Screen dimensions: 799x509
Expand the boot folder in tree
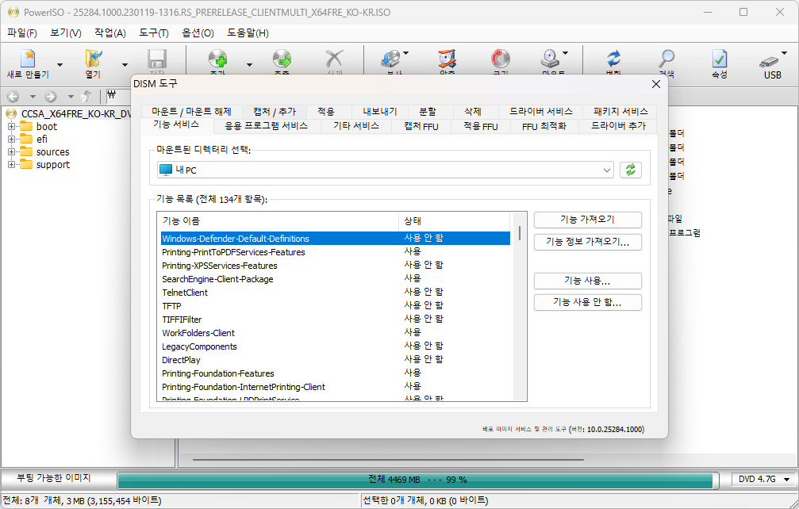point(11,126)
